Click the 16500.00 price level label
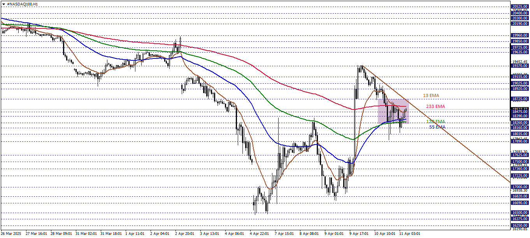 (x=520, y=213)
